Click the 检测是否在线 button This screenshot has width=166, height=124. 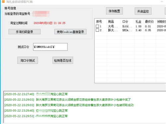tap(63, 60)
